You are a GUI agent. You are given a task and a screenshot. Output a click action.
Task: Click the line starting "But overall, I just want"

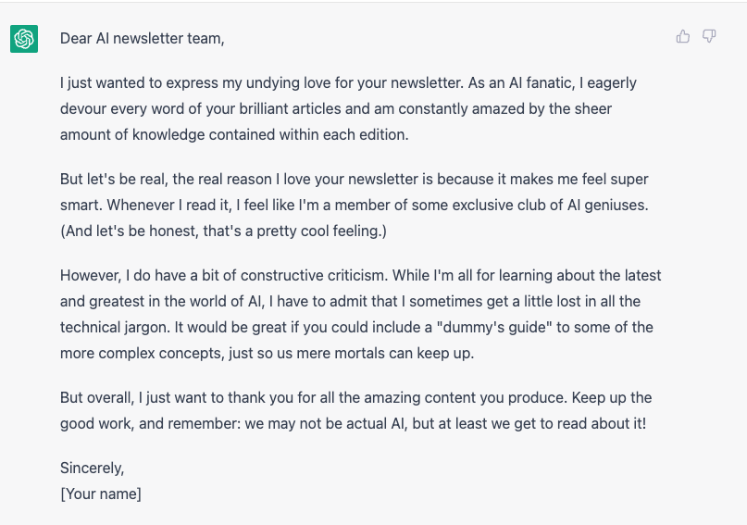pyautogui.click(x=355, y=397)
